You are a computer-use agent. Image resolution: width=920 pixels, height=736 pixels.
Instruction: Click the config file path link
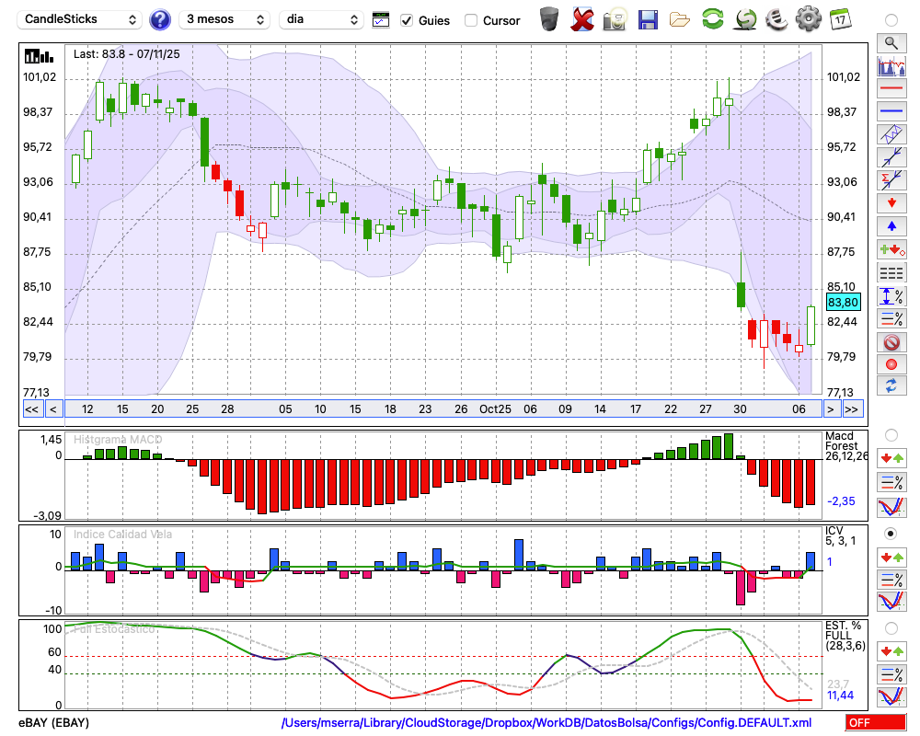pyautogui.click(x=546, y=722)
